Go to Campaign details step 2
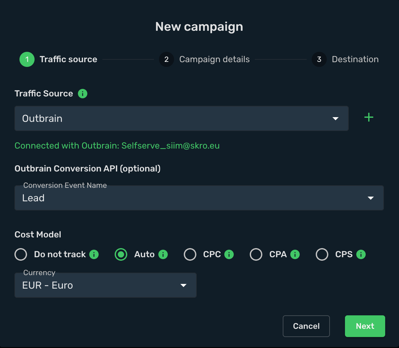Screen dimensions: 399x348 pyautogui.click(x=204, y=59)
